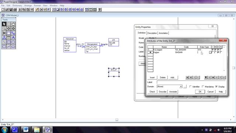Select the Zoom magnifier tool

click(4, 28)
